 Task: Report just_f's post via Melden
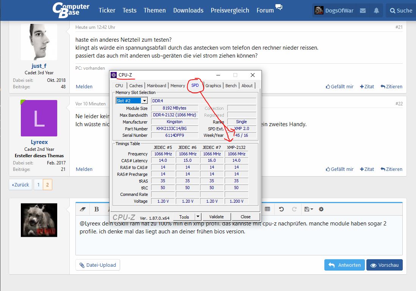[84, 86]
